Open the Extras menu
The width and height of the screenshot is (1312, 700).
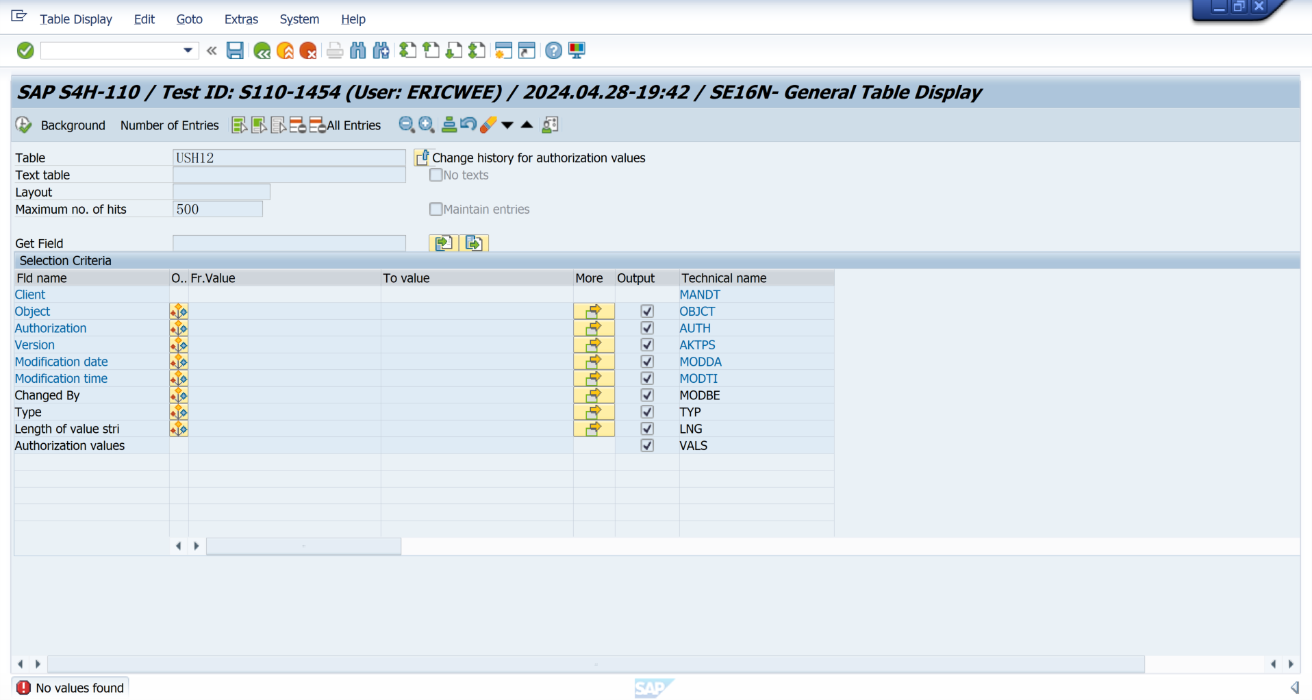click(x=241, y=19)
